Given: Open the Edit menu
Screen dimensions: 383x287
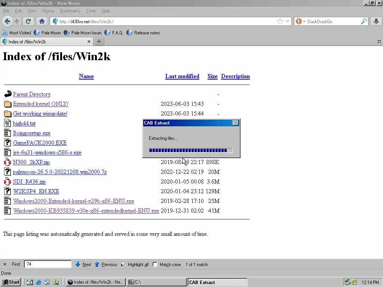Looking at the screenshot, I should [18, 11].
